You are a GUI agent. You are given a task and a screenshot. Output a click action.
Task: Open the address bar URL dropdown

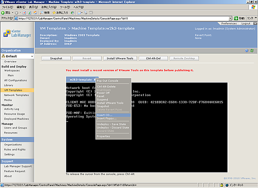[230, 18]
